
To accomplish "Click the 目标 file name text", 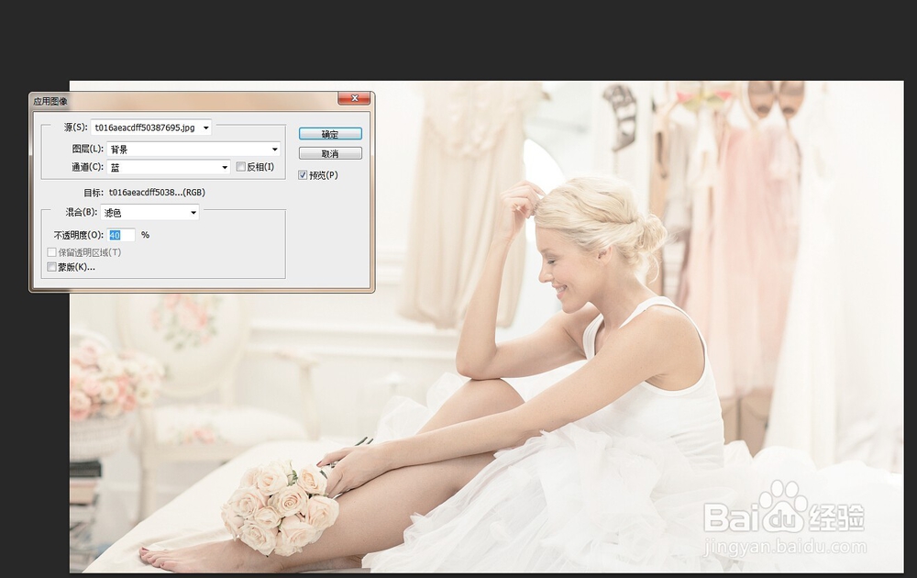I will pos(157,192).
